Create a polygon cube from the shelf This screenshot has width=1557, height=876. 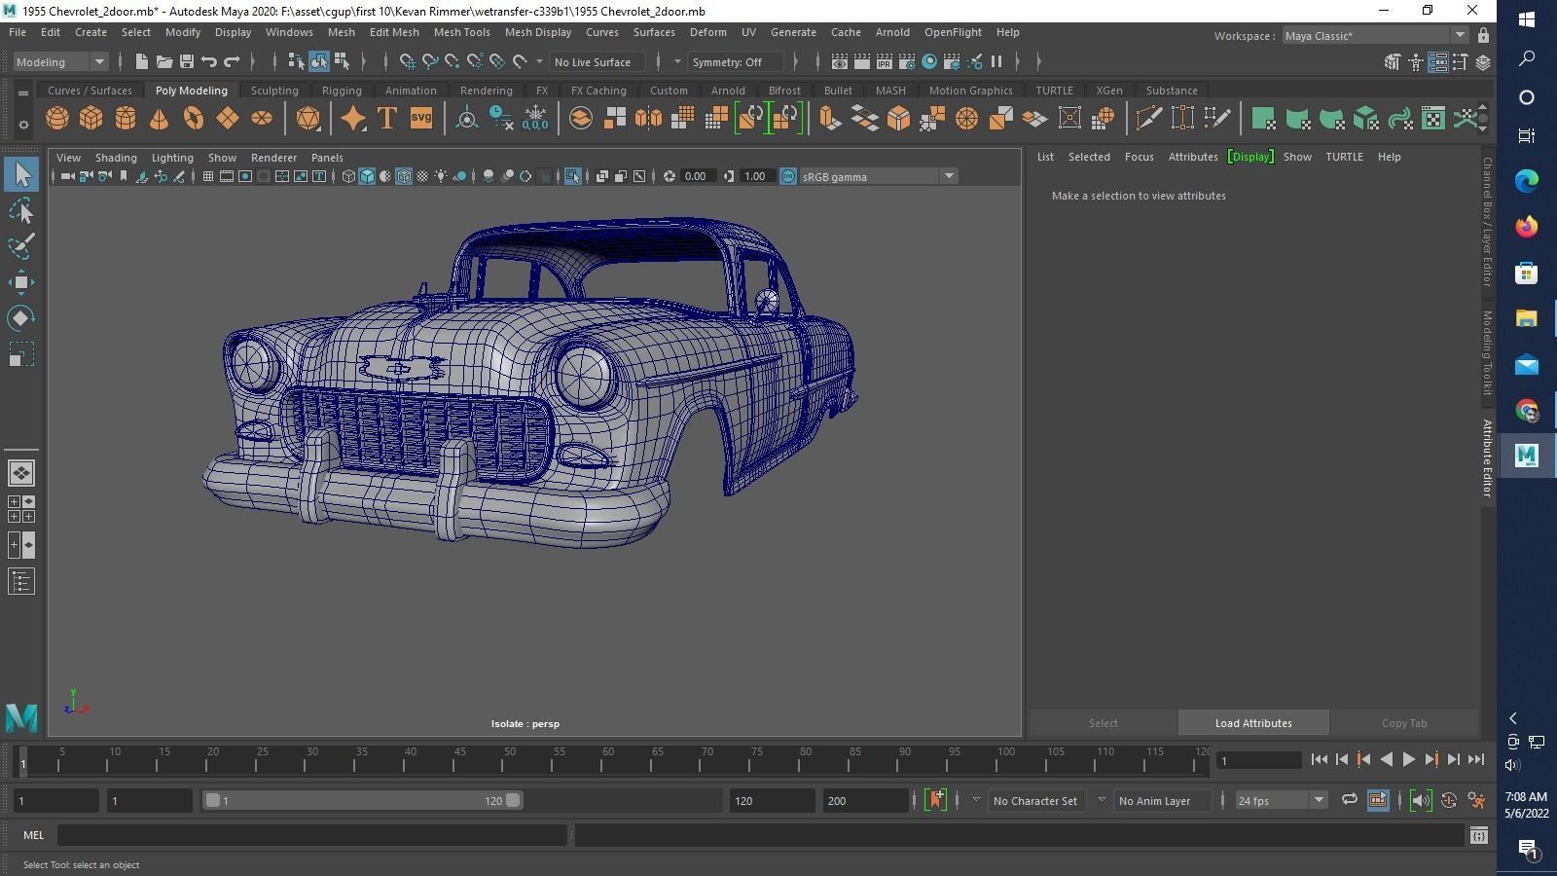coord(91,119)
